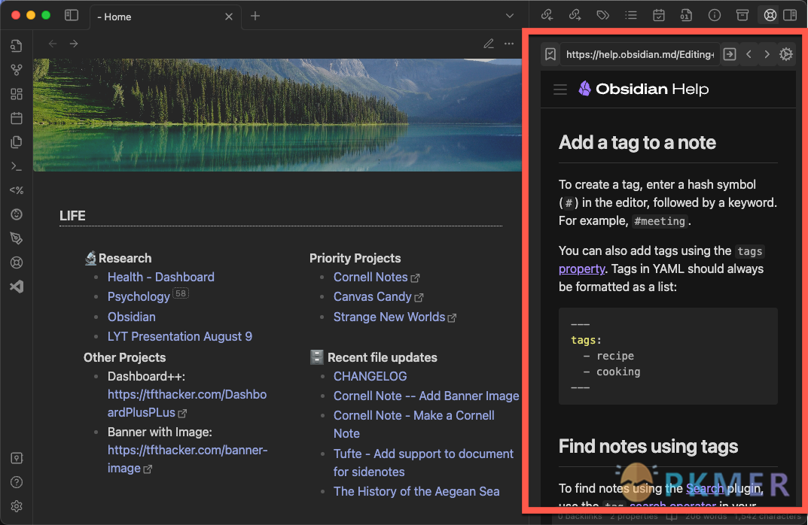Open 'The History of the Aegean Sea'
Image resolution: width=808 pixels, height=525 pixels.
(x=416, y=492)
